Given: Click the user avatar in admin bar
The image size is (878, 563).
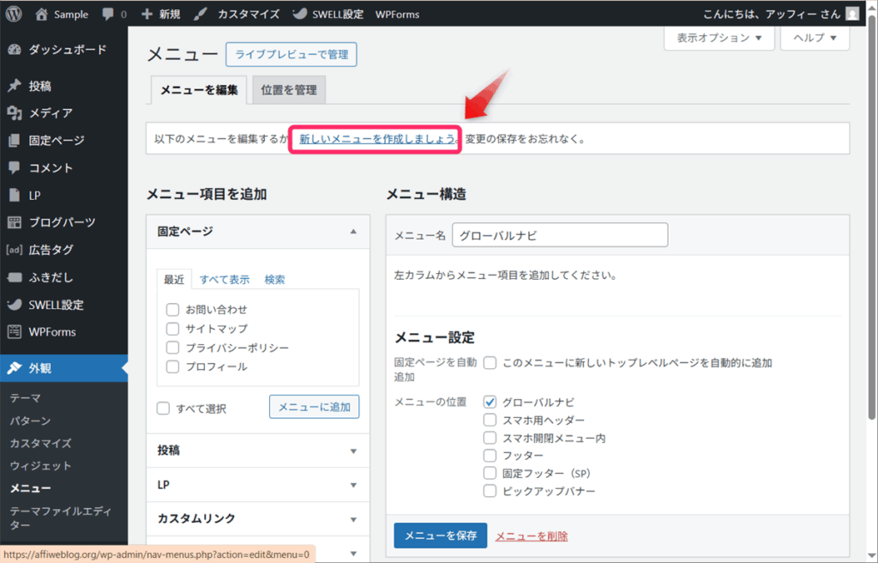Looking at the screenshot, I should click(x=852, y=14).
